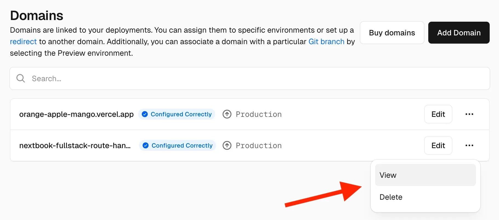Click the Add Domain button

pos(459,33)
